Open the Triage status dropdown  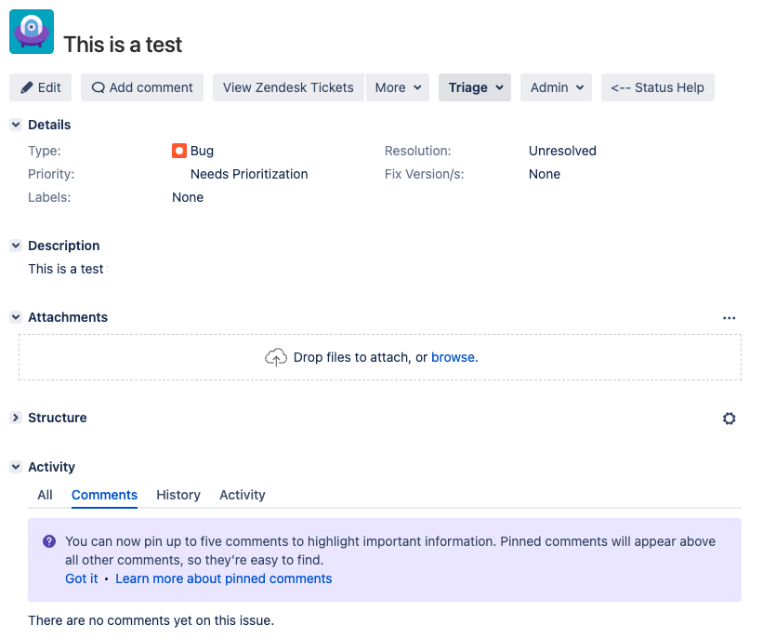474,86
